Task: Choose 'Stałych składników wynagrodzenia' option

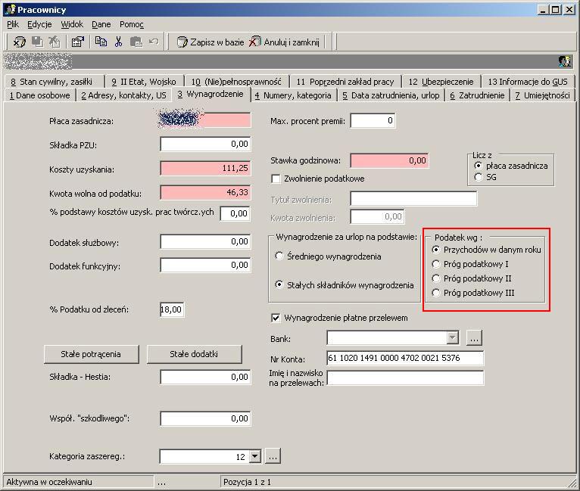Action: [x=279, y=285]
